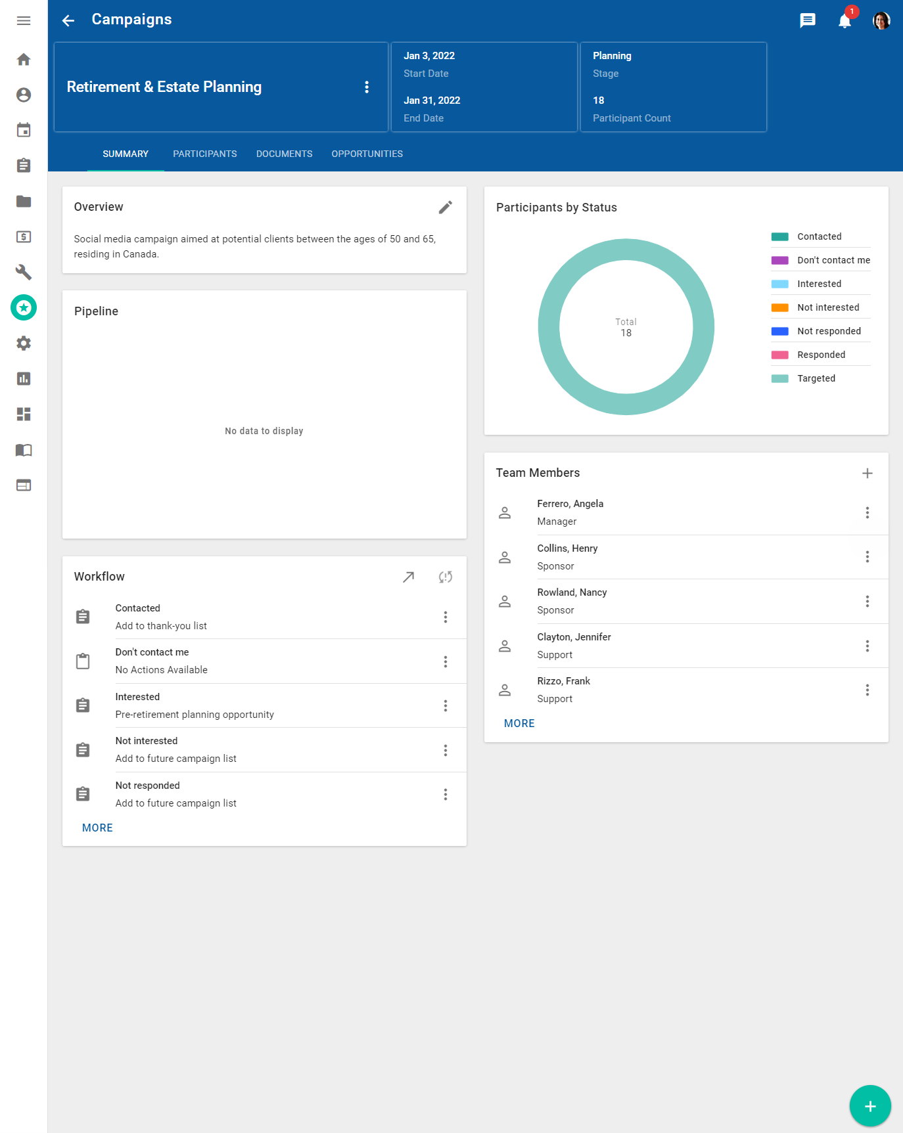Toggle the Not responded legend item
Screen dimensions: 903x1133
[828, 331]
